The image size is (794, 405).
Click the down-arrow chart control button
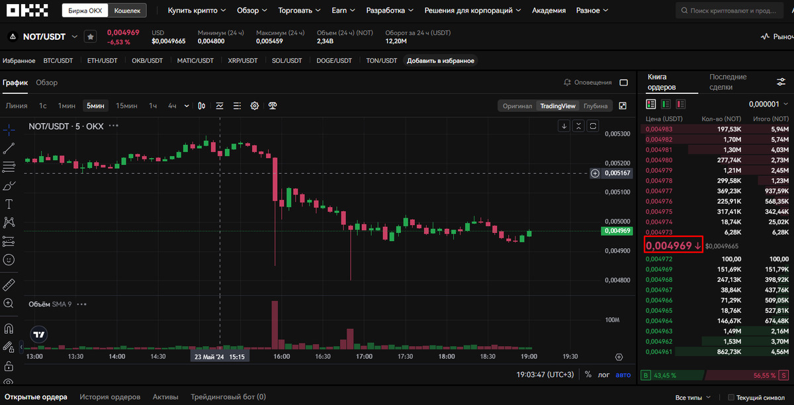point(564,126)
